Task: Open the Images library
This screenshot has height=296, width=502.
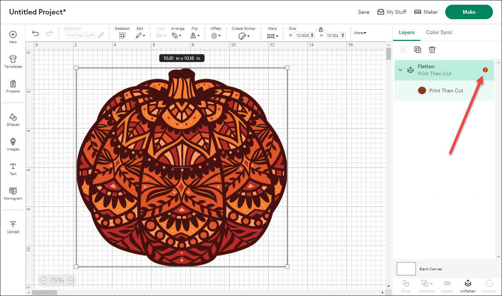Action: tap(13, 144)
